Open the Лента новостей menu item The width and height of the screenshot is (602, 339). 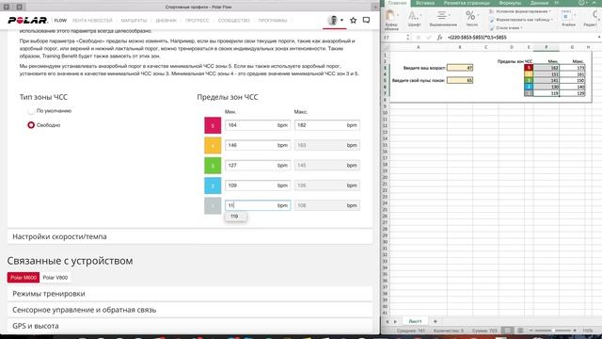(x=92, y=21)
